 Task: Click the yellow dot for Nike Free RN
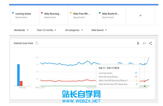coord(71,13)
